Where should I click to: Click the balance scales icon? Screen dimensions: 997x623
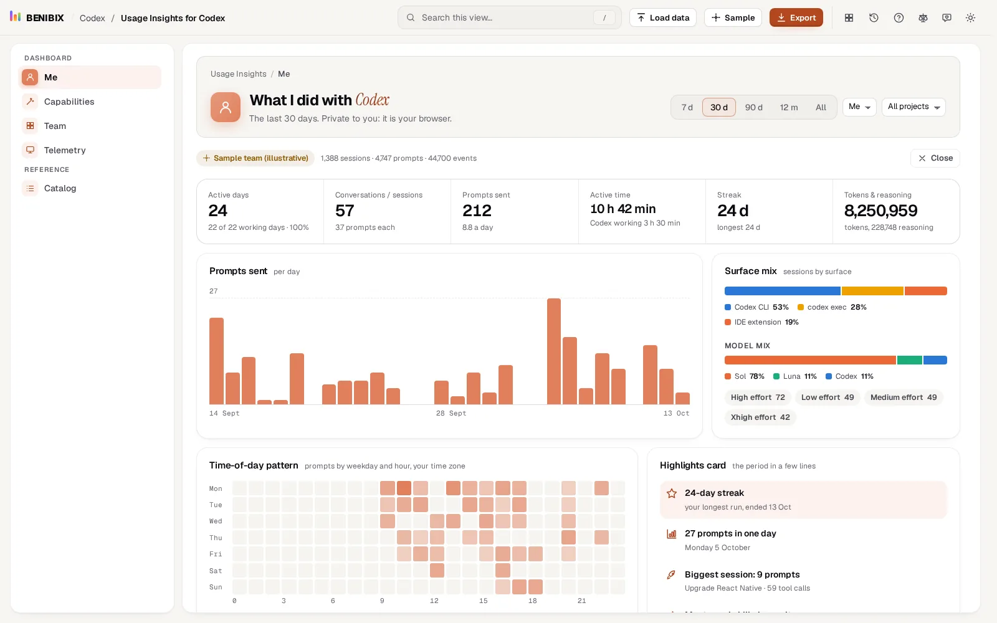pos(923,18)
